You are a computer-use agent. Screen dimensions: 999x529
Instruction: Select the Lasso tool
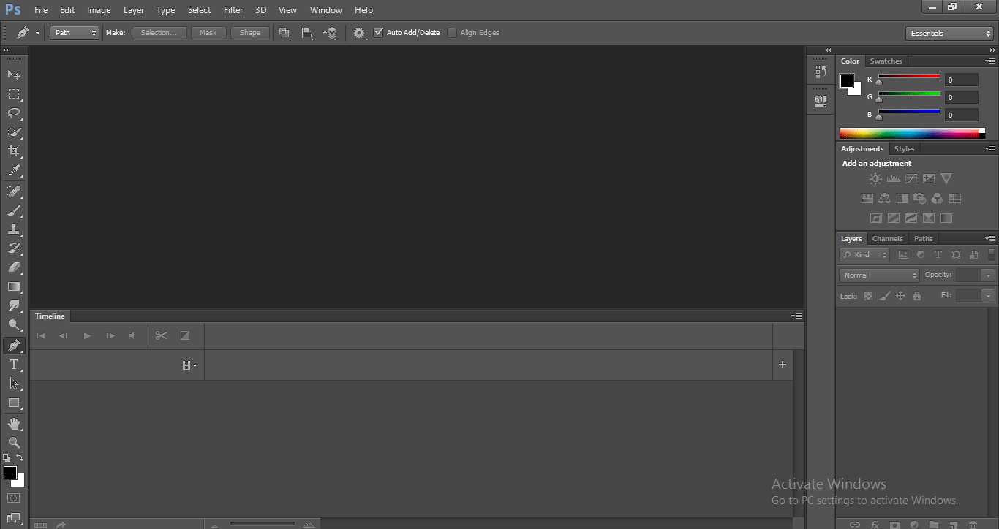14,113
